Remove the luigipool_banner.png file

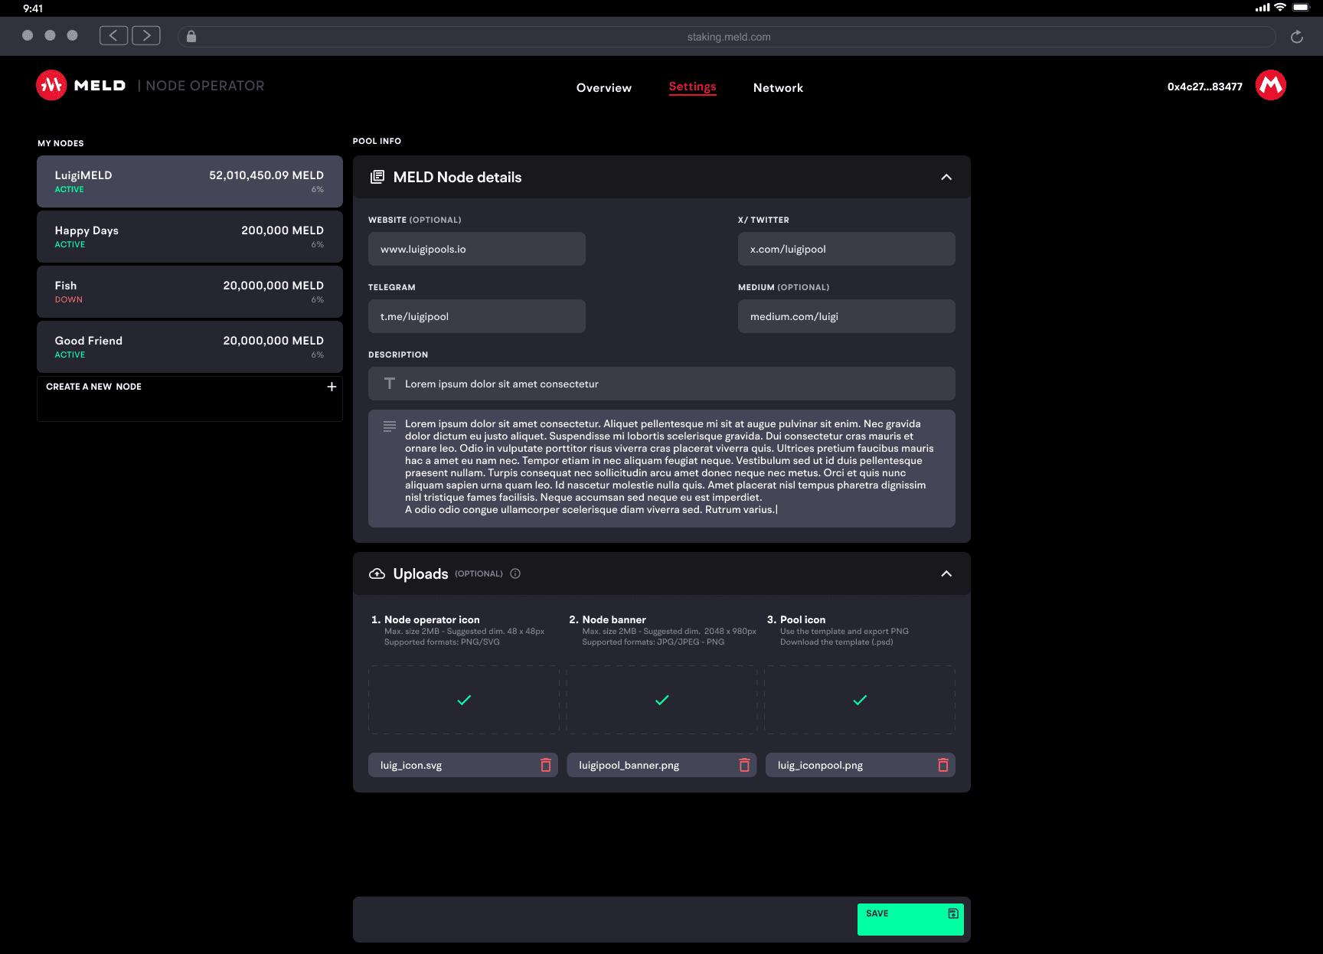coord(743,764)
